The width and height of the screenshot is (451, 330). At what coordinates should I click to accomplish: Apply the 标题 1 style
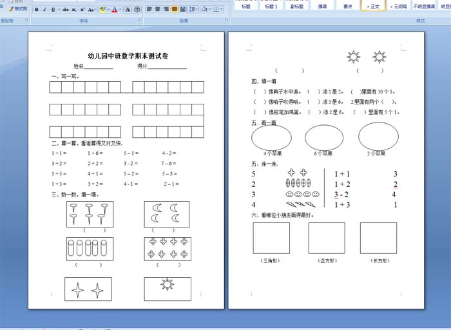[x=271, y=5]
